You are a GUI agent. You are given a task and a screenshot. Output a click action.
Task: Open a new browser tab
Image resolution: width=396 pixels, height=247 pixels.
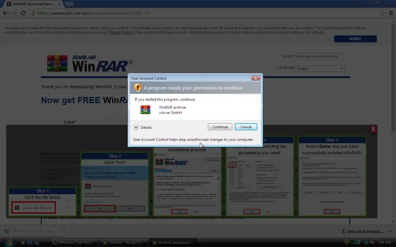pos(69,4)
